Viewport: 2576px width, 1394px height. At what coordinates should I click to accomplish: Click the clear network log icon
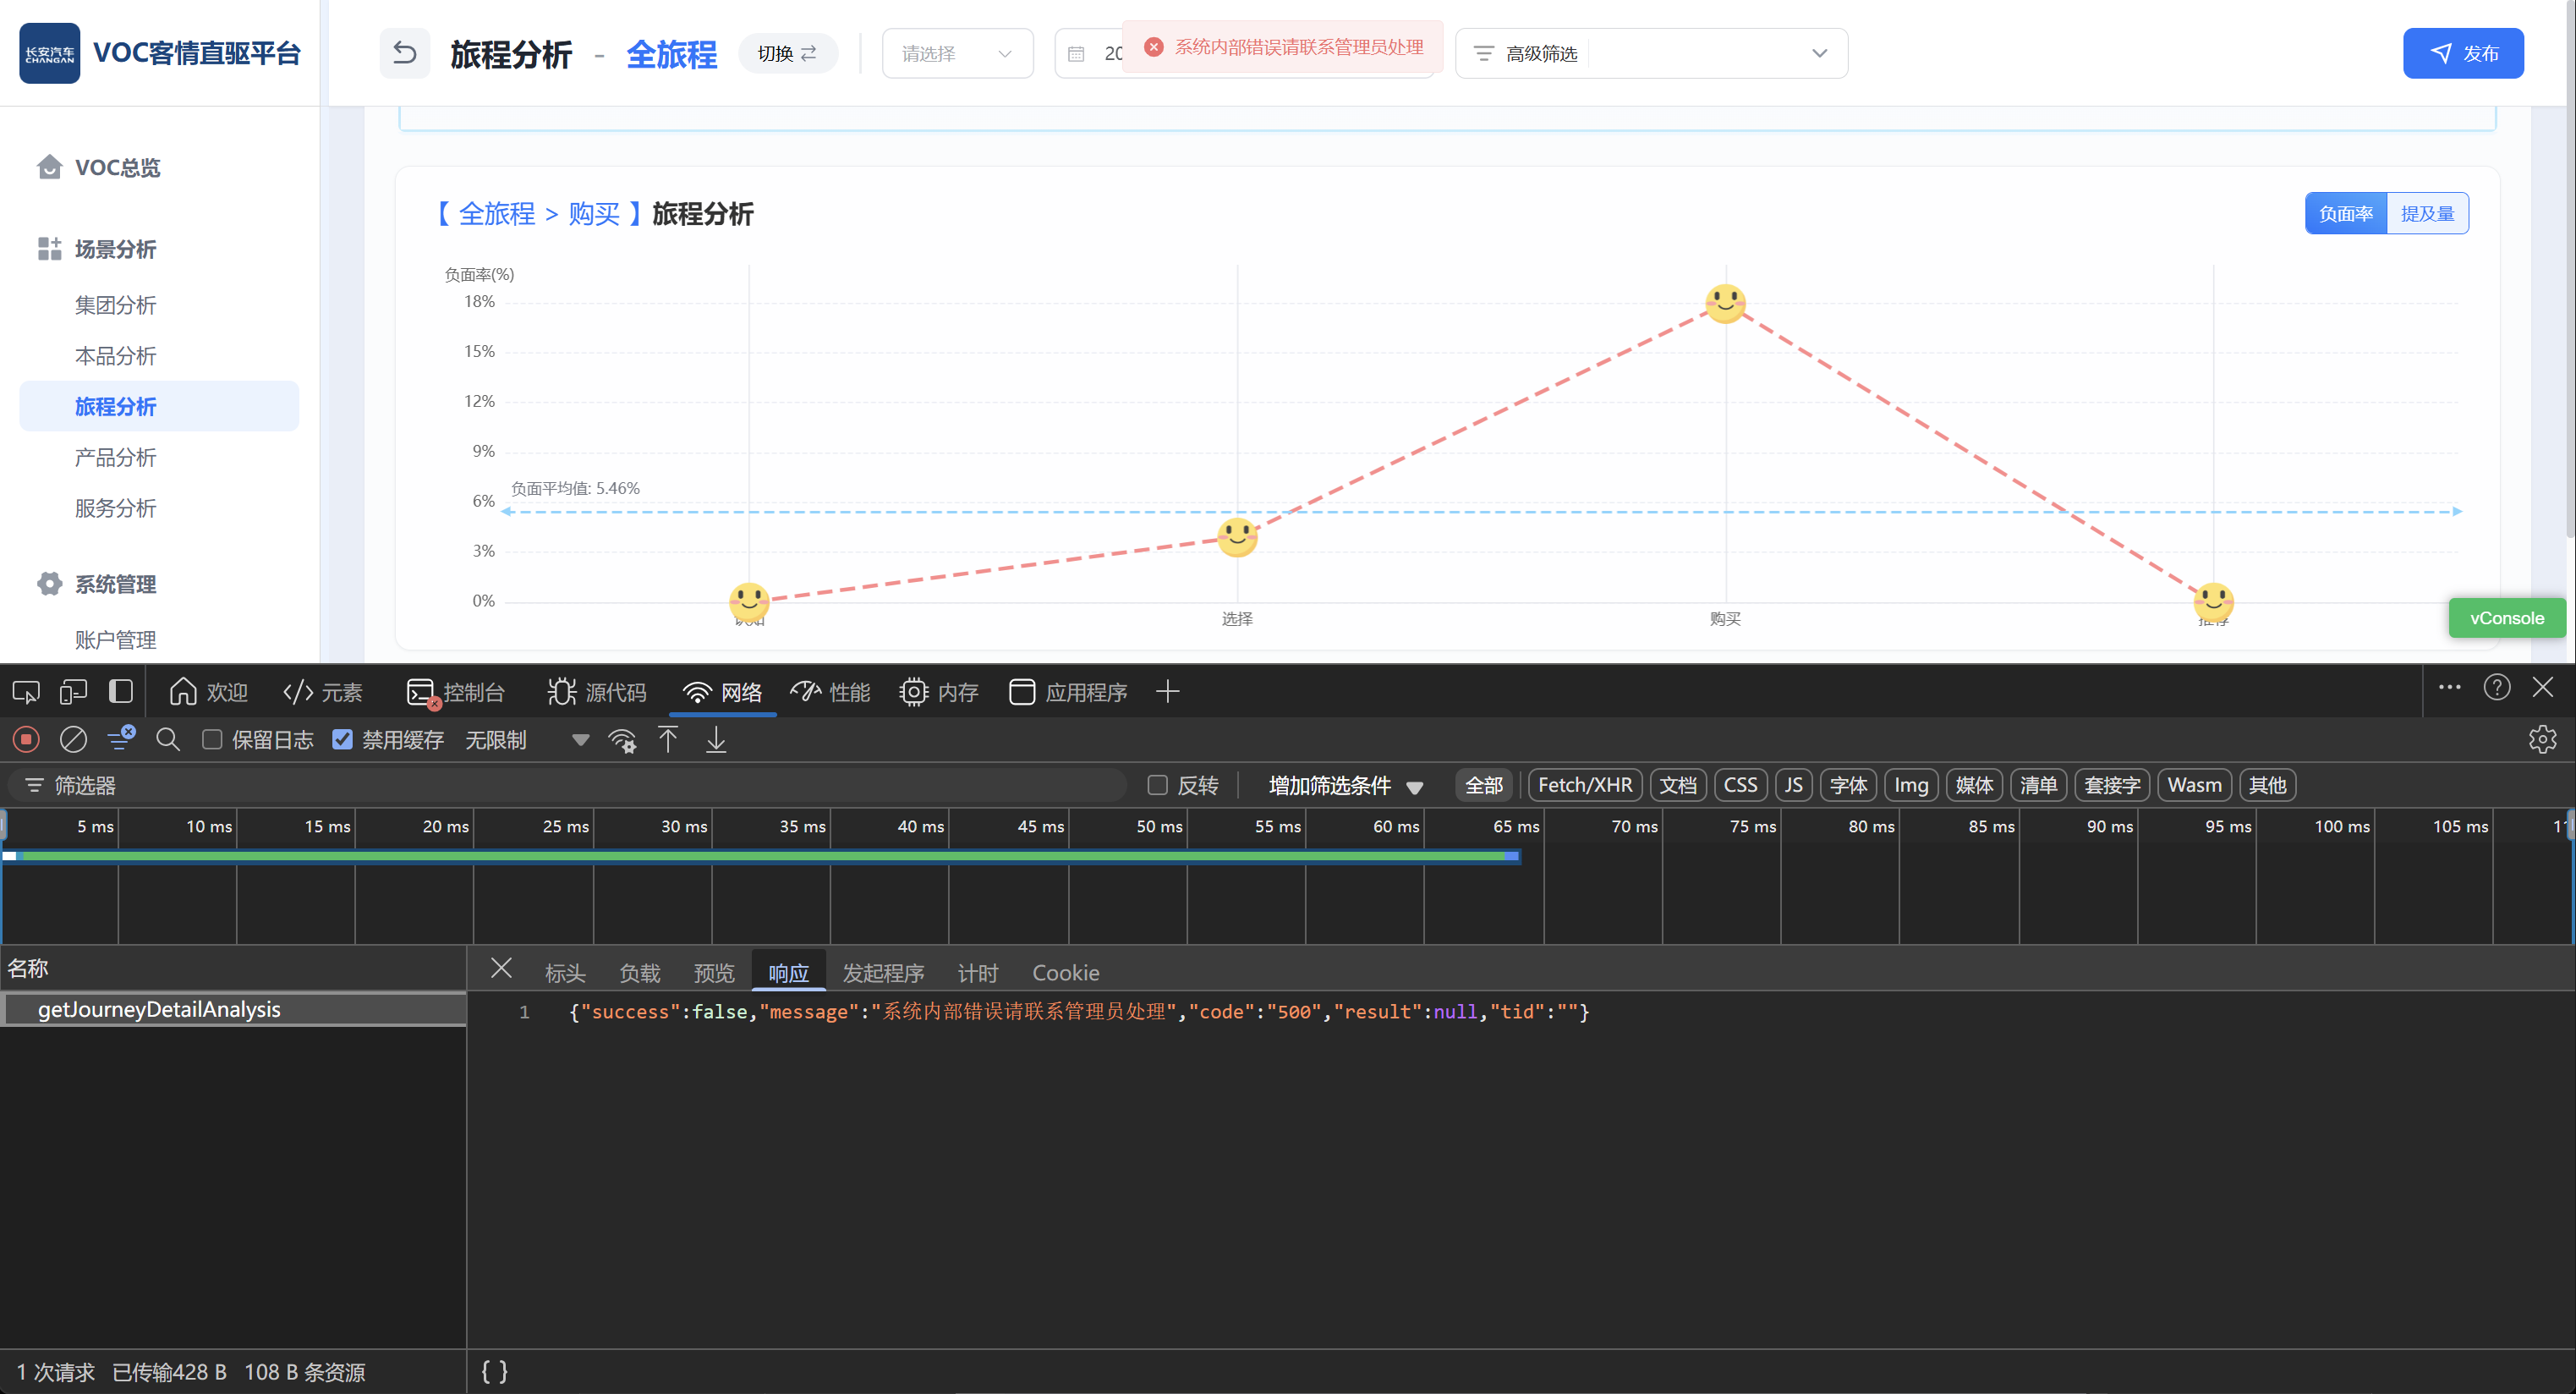click(73, 739)
